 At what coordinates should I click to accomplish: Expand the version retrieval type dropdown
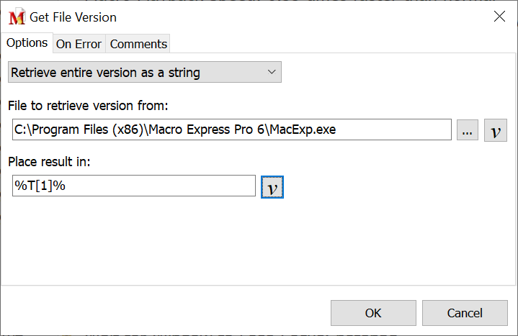pos(144,73)
